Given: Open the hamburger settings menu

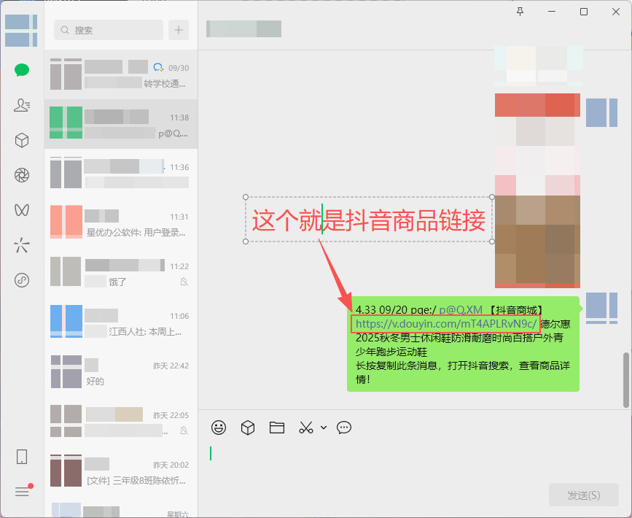Looking at the screenshot, I should coord(23,492).
